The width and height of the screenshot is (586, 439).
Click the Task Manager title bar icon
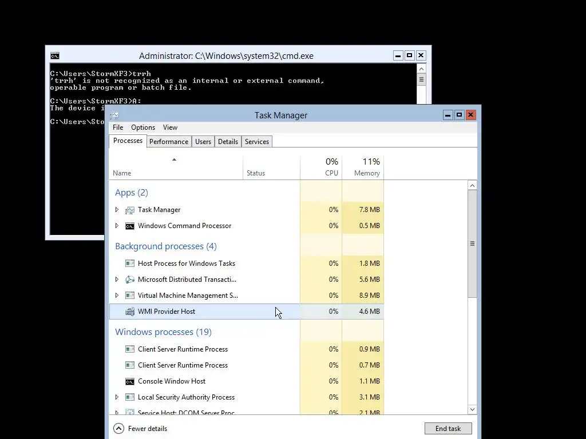(114, 115)
